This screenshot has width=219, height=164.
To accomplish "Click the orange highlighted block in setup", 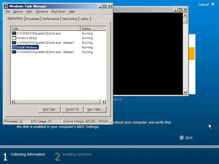I will tap(192, 54).
